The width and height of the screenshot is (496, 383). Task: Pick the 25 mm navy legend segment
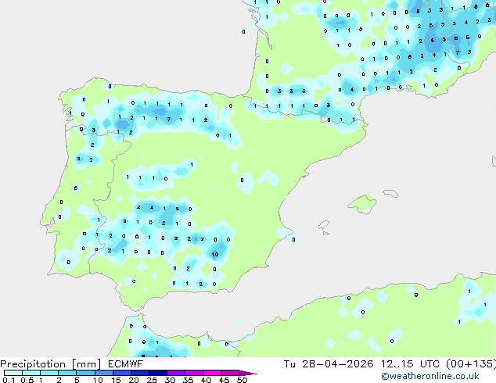(157, 373)
